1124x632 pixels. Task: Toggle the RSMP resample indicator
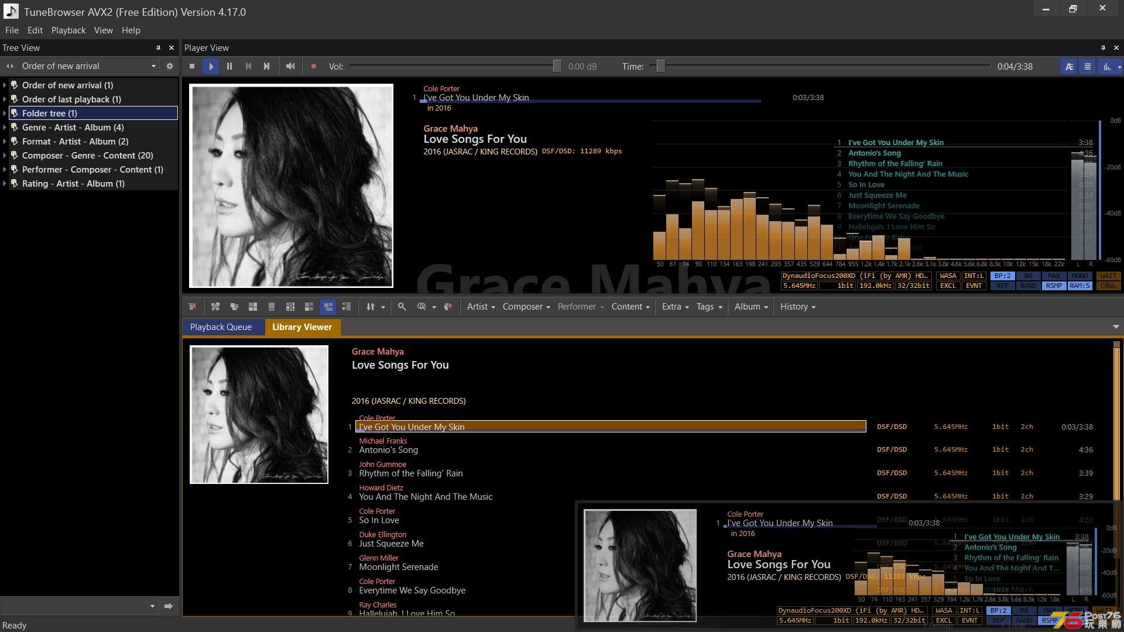pyautogui.click(x=1054, y=286)
